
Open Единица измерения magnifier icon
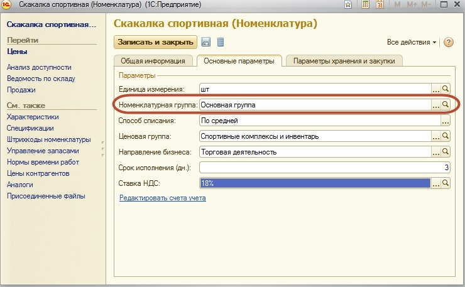coord(446,89)
